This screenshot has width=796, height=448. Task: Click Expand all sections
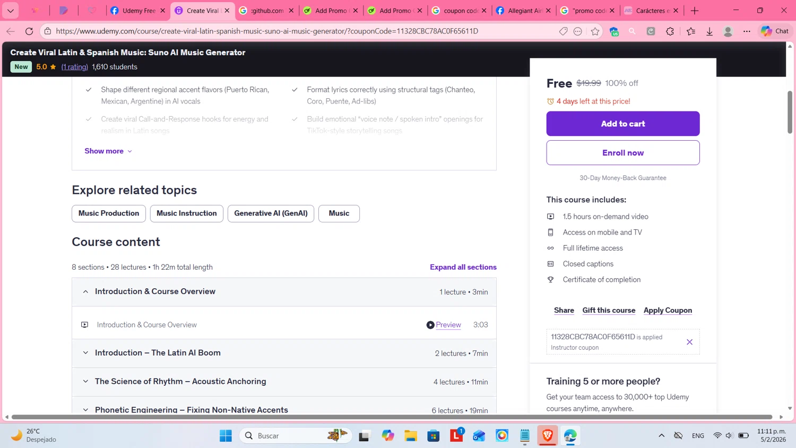pos(463,267)
